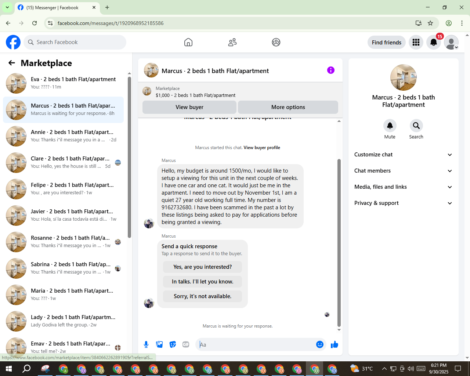
Task: Open the emoji picker in message box
Action: coord(320,344)
